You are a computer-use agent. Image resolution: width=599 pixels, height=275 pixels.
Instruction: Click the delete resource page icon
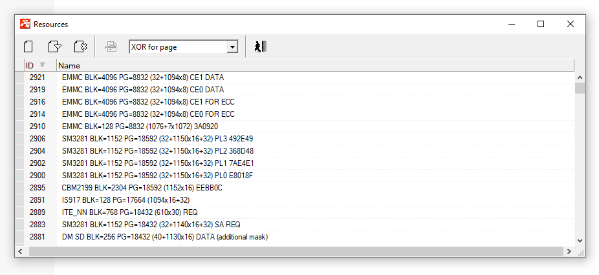click(x=80, y=46)
